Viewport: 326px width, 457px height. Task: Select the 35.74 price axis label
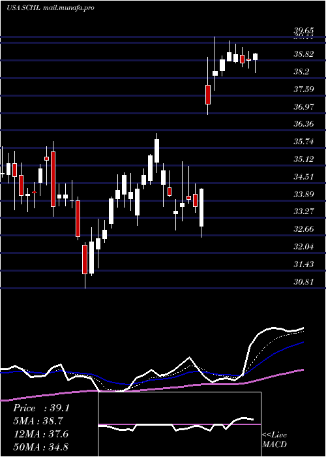[x=304, y=142]
